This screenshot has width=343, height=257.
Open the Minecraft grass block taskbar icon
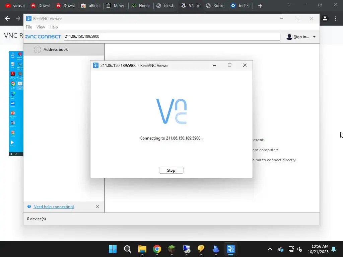click(x=172, y=249)
